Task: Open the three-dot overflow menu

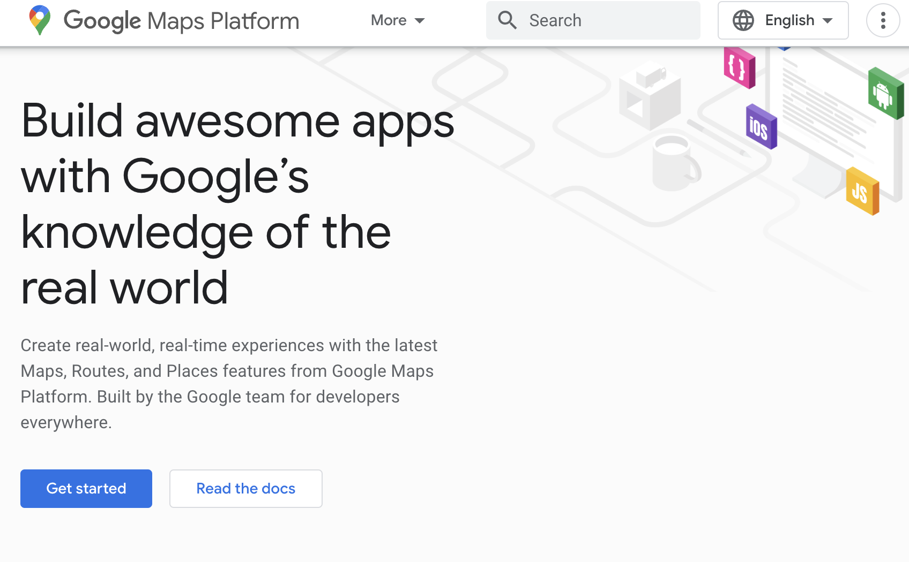Action: (883, 20)
